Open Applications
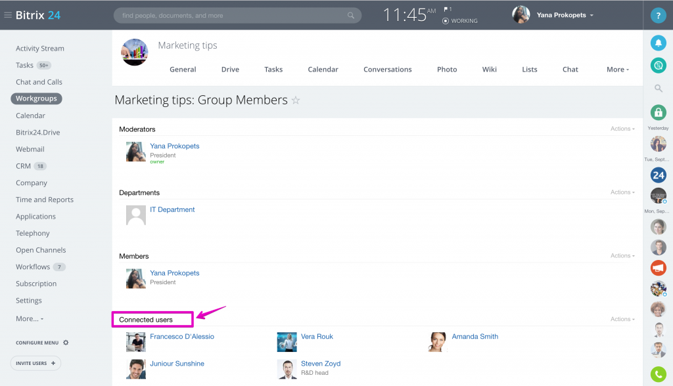The width and height of the screenshot is (673, 386). click(x=35, y=216)
